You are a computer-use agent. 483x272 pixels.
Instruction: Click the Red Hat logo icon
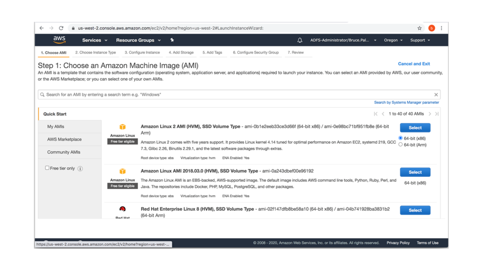(x=123, y=209)
